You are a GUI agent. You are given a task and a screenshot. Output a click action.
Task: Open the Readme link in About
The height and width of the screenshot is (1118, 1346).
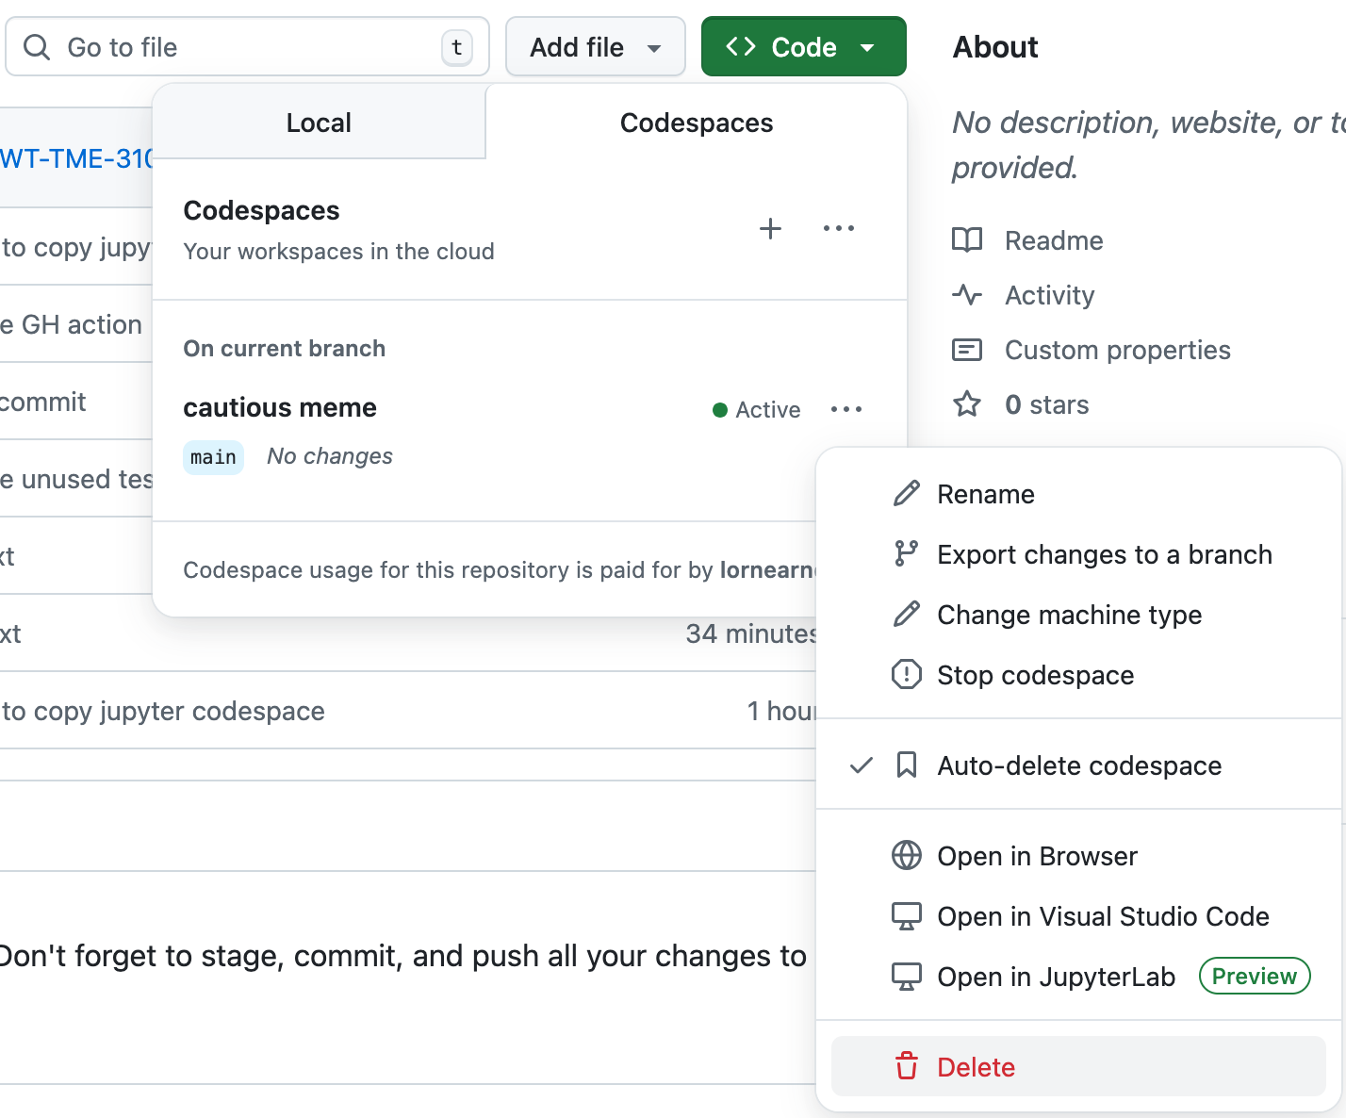pyautogui.click(x=1053, y=240)
